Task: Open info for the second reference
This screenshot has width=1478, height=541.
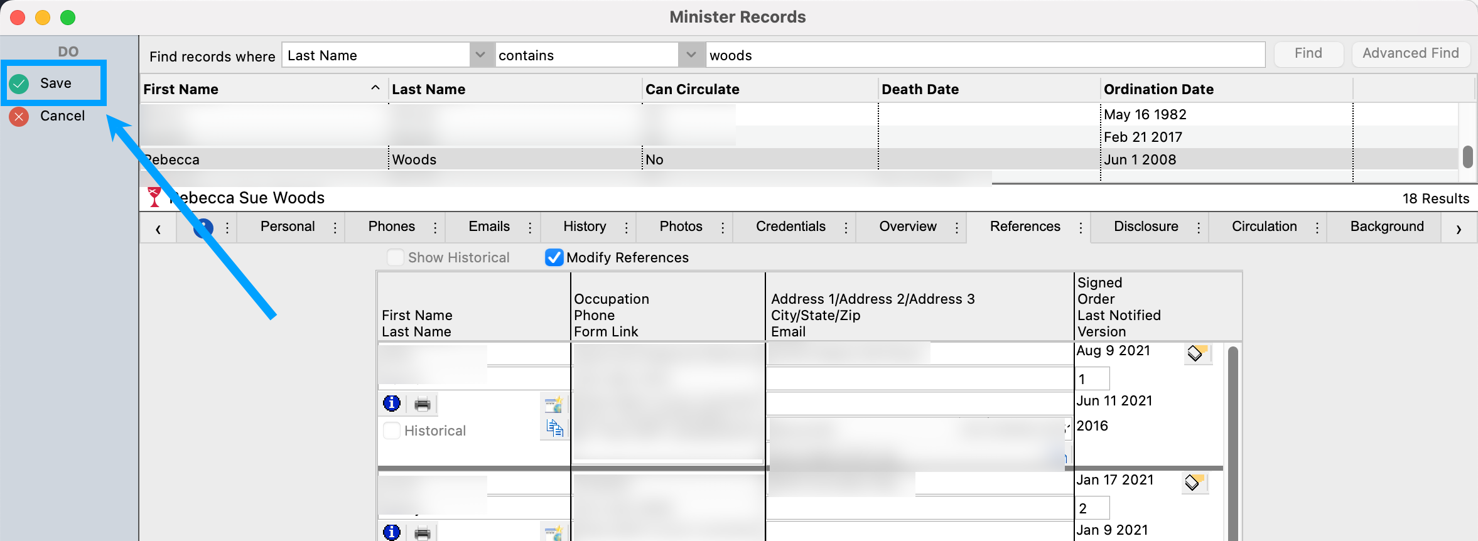Action: click(x=392, y=532)
